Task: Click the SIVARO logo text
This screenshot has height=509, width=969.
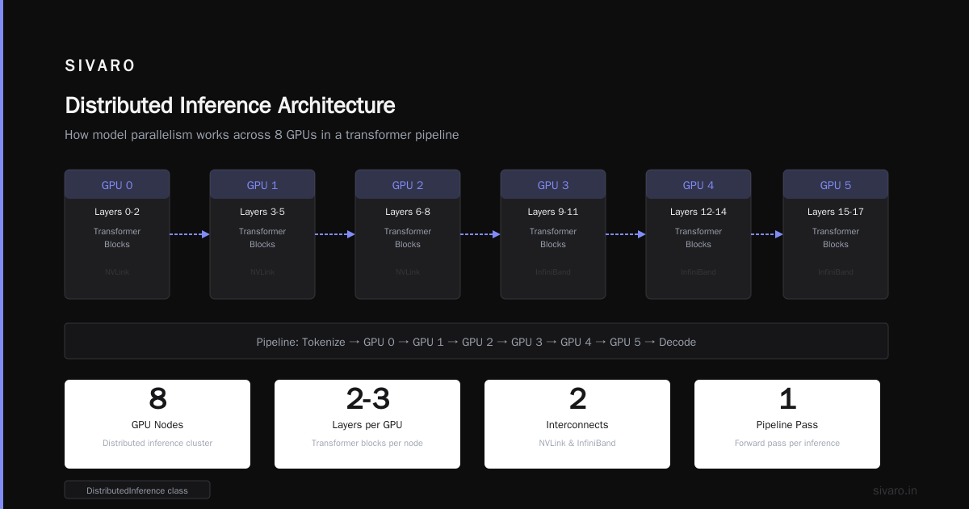Action: coord(100,66)
